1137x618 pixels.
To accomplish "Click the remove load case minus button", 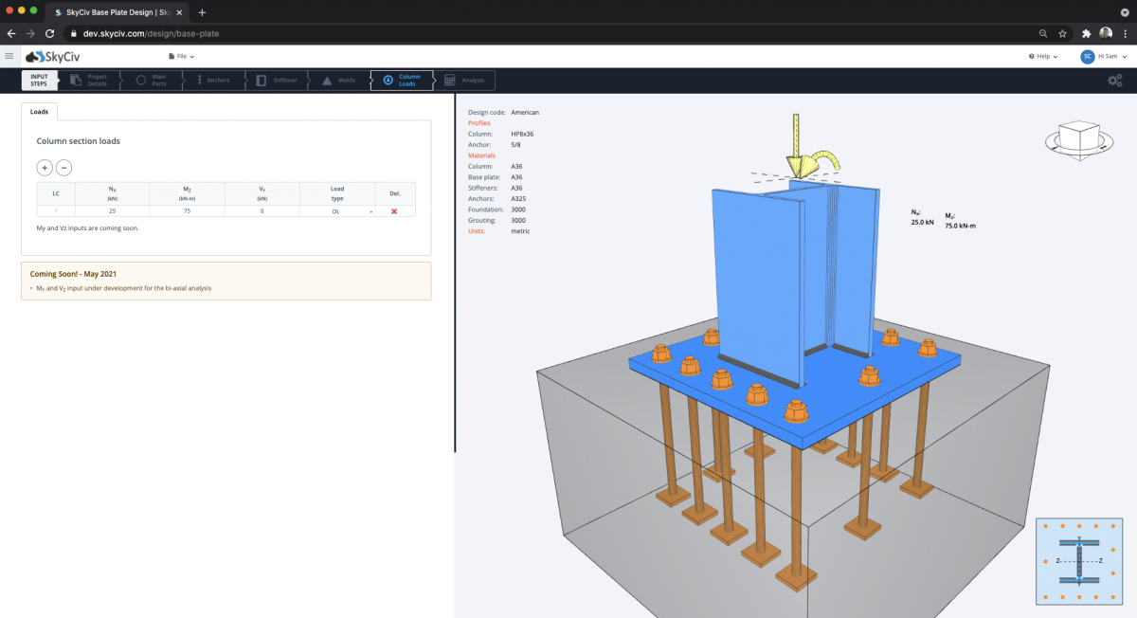I will point(63,168).
